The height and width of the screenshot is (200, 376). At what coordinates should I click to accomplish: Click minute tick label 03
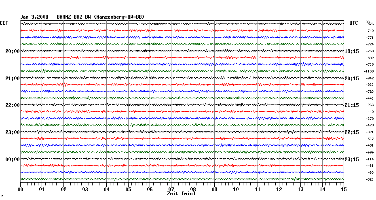pyautogui.click(x=85, y=189)
